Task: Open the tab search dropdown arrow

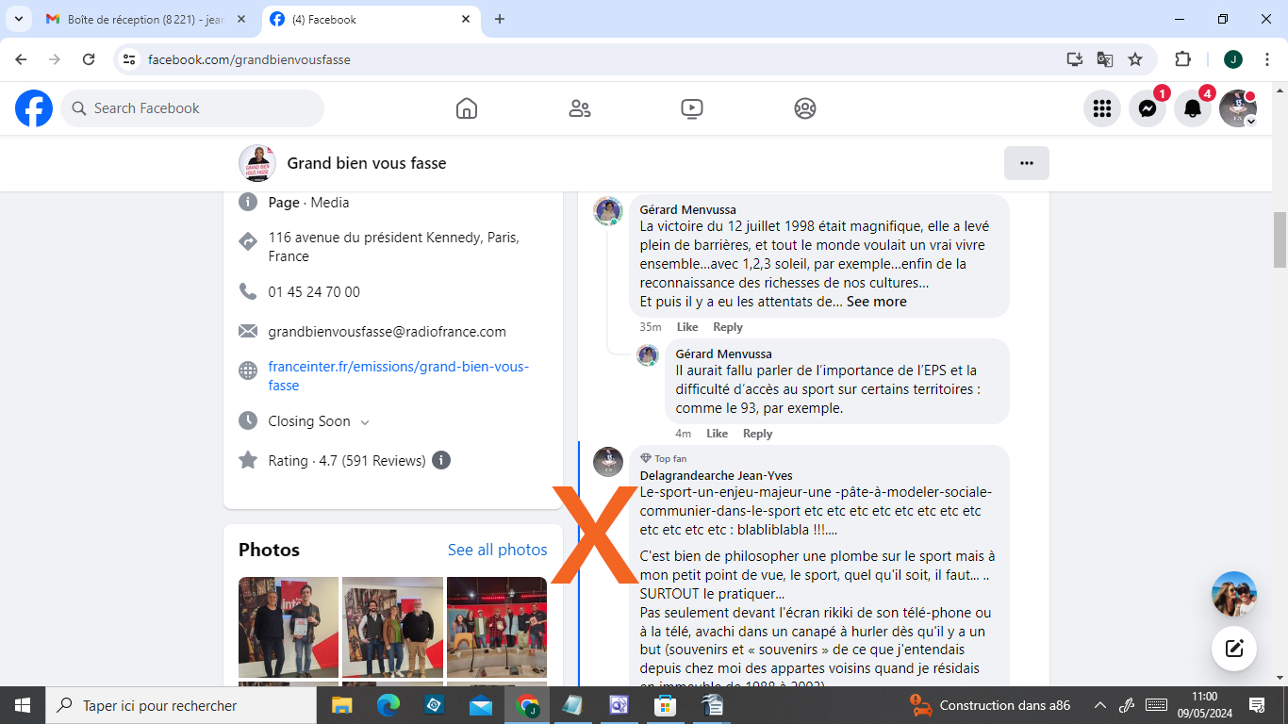Action: point(18,19)
